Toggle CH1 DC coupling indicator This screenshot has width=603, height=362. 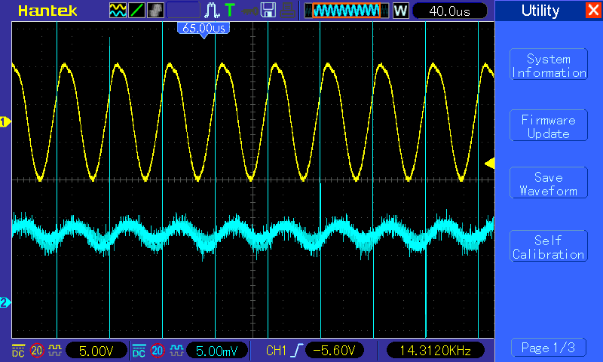18,351
